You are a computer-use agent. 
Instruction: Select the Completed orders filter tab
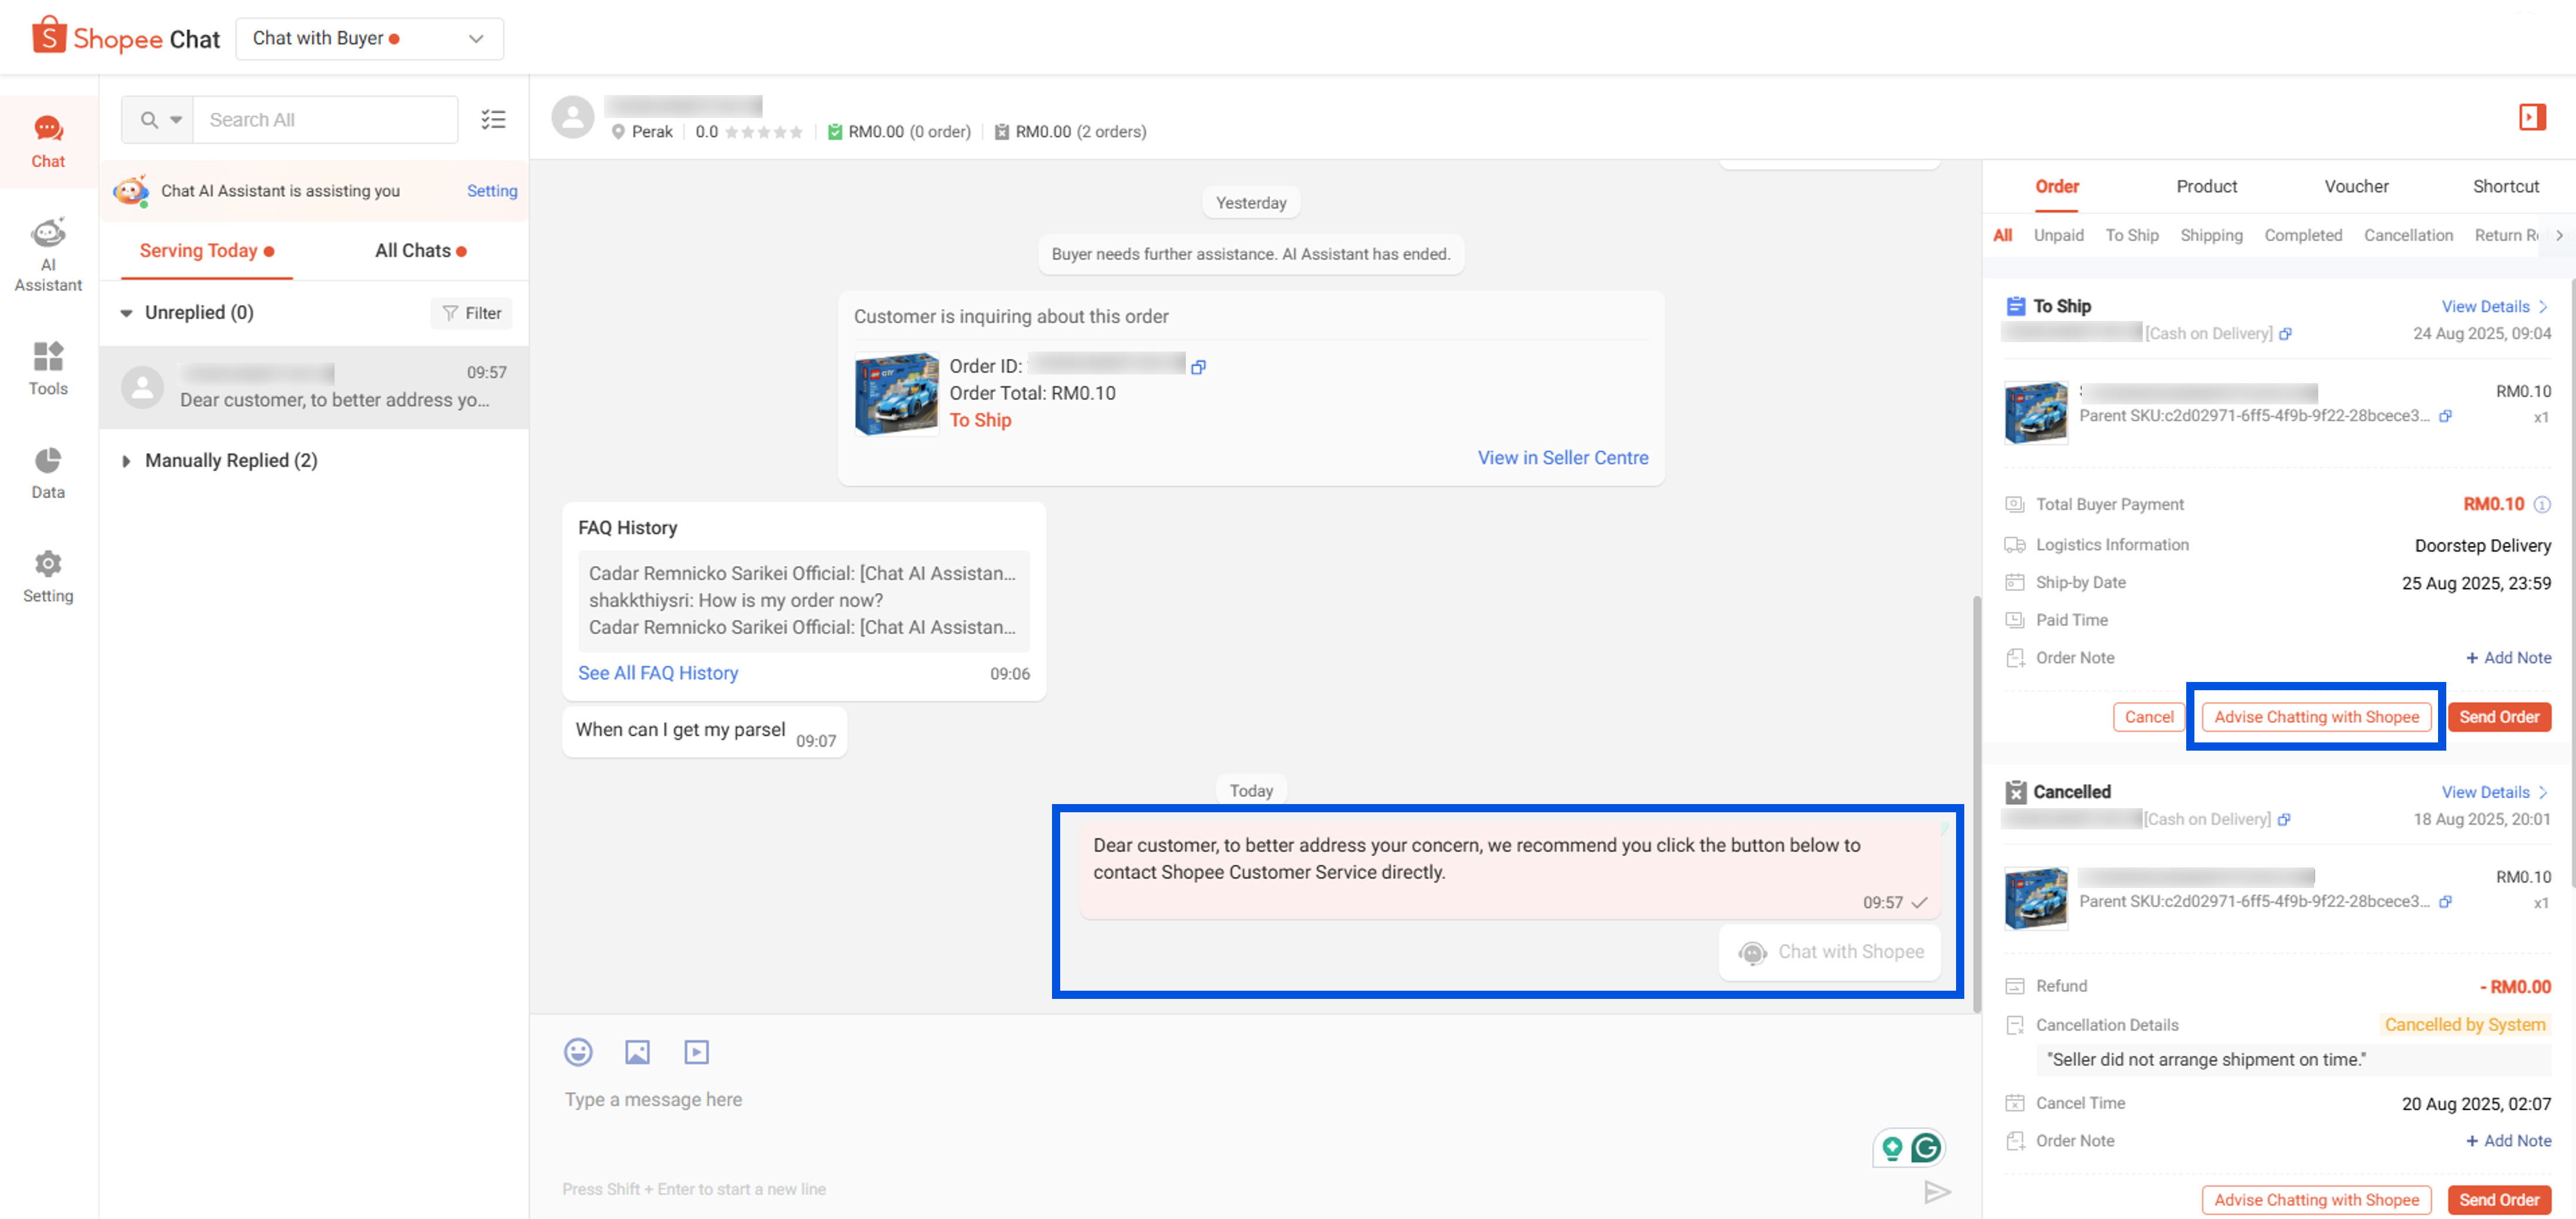(x=2303, y=235)
